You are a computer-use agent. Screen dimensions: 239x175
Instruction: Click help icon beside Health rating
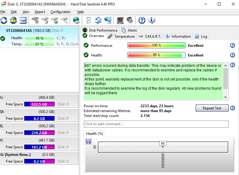pyautogui.click(x=232, y=55)
